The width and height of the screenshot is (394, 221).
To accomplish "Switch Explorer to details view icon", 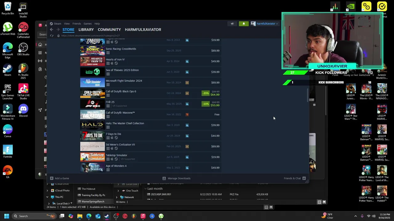I will [319, 202].
